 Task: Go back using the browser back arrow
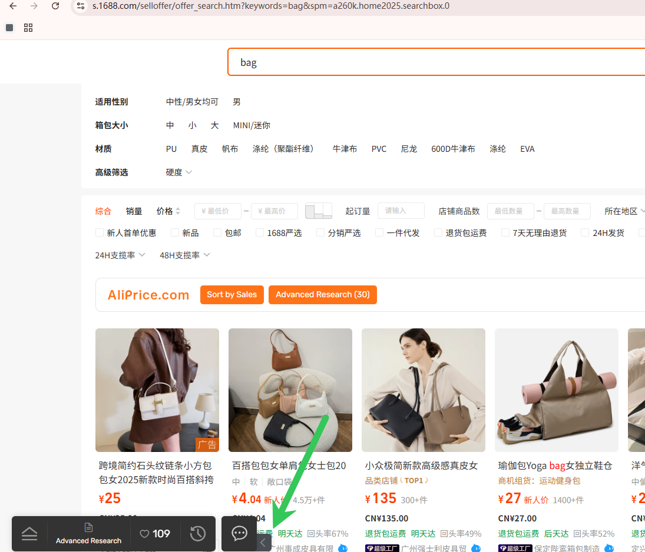click(13, 6)
